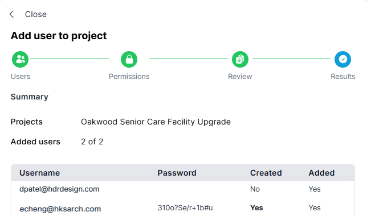Click the Added column header
Screen dimensions: 367x216
pos(321,173)
